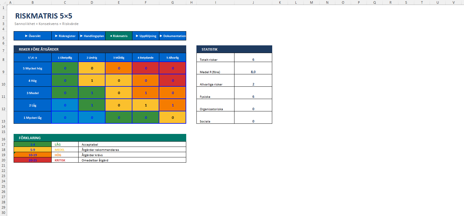The height and width of the screenshot is (216, 464).
Task: Click blue cell at 1 Mycket låg, 1 Obetydlig
Action: coord(65,118)
